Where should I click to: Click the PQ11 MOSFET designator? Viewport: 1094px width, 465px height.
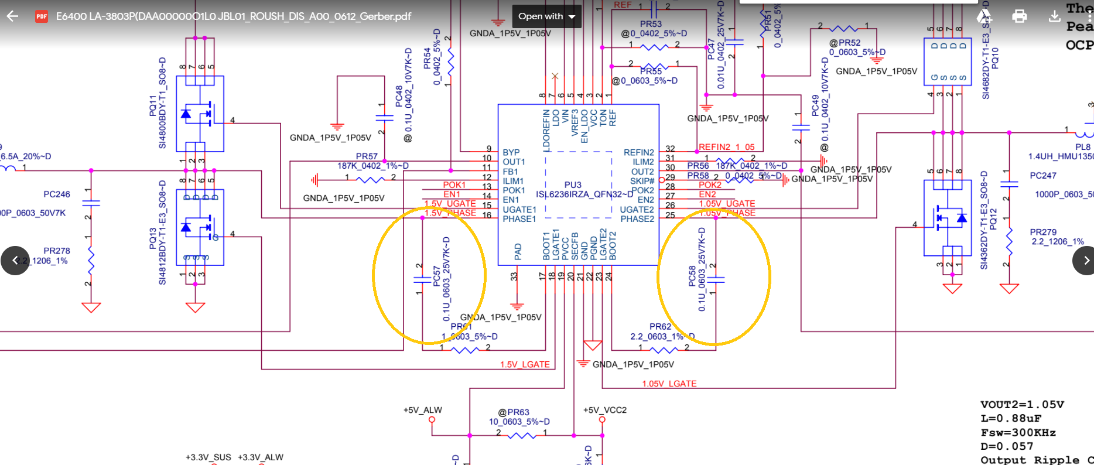pos(153,106)
